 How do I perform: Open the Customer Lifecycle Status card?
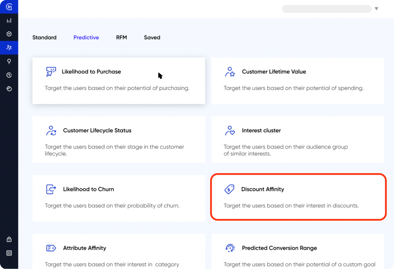(x=119, y=140)
